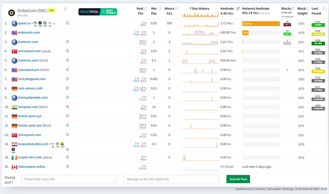Expand the details for zpool.ca

[67, 23]
